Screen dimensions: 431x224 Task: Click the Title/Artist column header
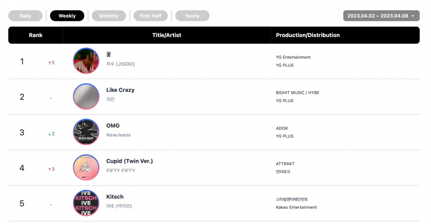coord(167,35)
